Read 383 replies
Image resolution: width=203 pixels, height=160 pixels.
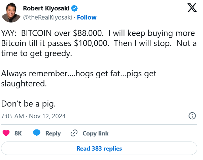pos(99,148)
